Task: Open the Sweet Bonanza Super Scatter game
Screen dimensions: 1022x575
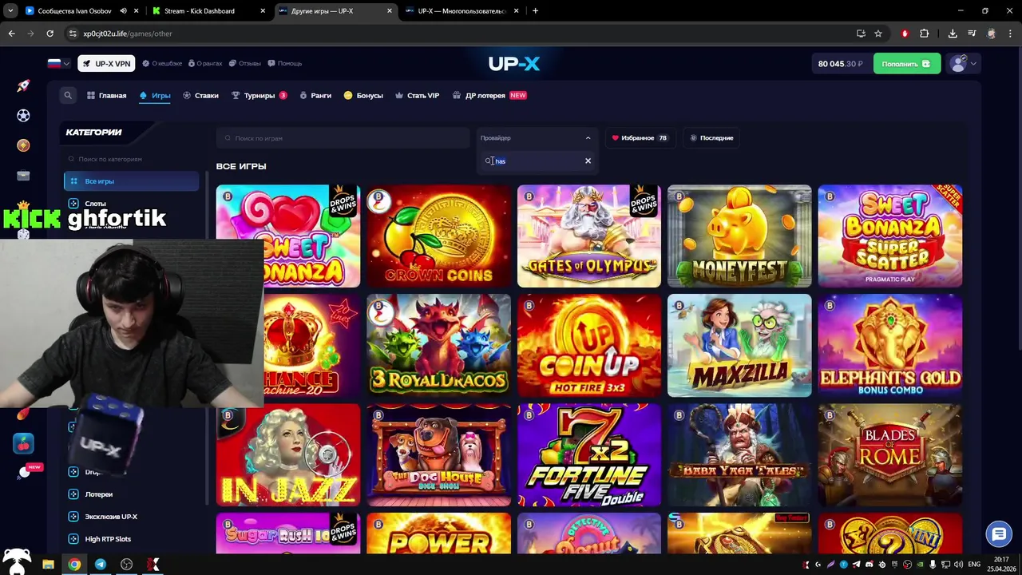Action: [890, 236]
